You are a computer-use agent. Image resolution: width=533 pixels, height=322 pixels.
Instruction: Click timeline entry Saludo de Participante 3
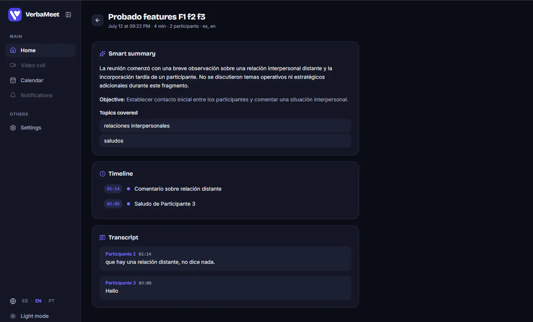[165, 204]
